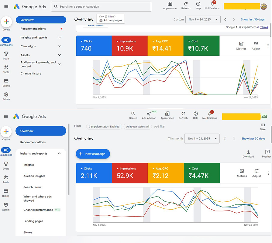Viewport: 272px width, 243px height.
Task: Open Metrics icon beside the ₹10.7K Cost card
Action: pos(241,44)
